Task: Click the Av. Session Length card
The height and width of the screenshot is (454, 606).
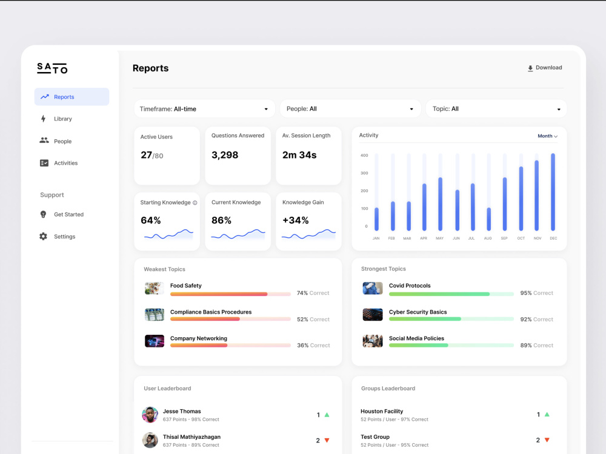Action: 308,156
